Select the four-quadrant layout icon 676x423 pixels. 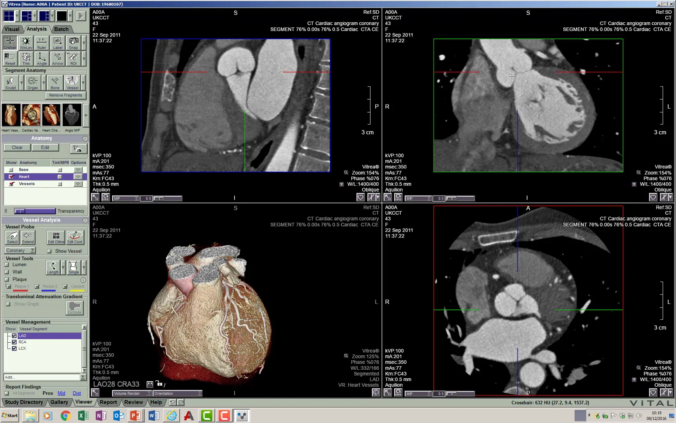[9, 16]
